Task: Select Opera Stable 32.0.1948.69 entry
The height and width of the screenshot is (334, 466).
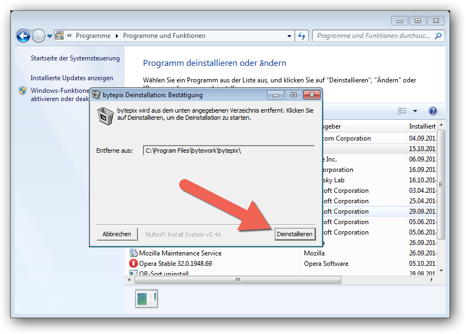Action: pos(175,264)
